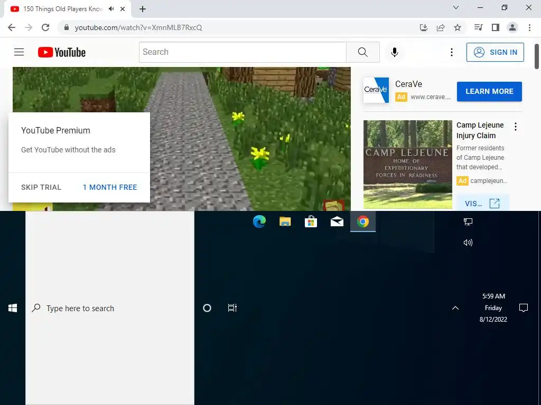Show hidden tray icons with the chevron
Screen dimensions: 541x405
tap(455, 308)
